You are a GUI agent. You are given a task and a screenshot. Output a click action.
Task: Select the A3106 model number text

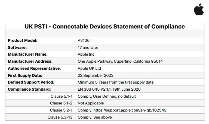click(x=84, y=40)
